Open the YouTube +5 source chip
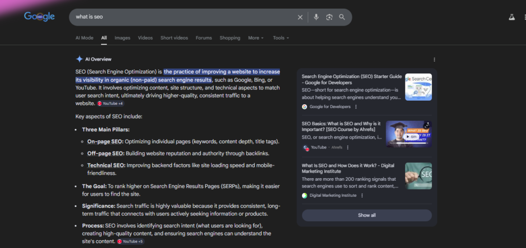Screen dimensions: 526x248 tap(130, 241)
